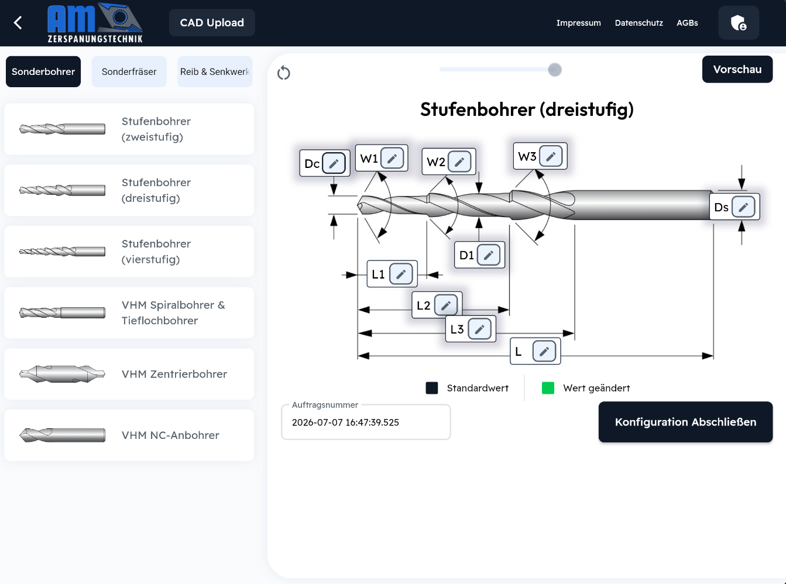Choose Stufenbohrer (zweistufig) label
The width and height of the screenshot is (786, 584).
tap(156, 129)
